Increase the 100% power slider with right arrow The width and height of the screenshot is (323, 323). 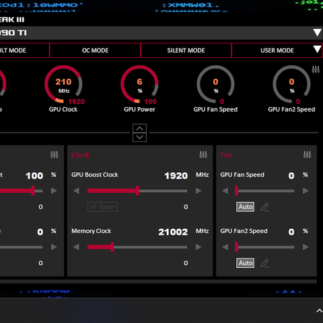(54, 191)
